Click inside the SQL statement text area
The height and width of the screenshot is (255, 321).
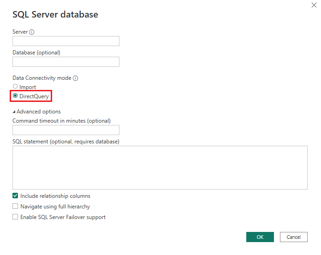coord(160,167)
